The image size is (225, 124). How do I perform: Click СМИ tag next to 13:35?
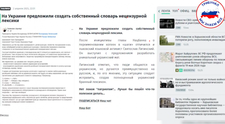[x=178, y=44]
